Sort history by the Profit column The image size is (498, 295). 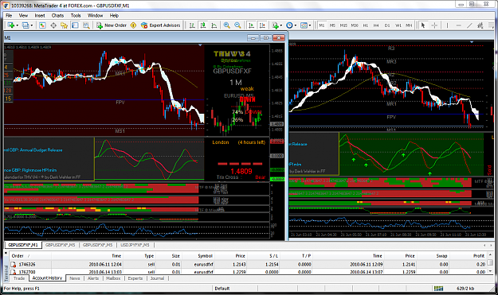[469, 256]
